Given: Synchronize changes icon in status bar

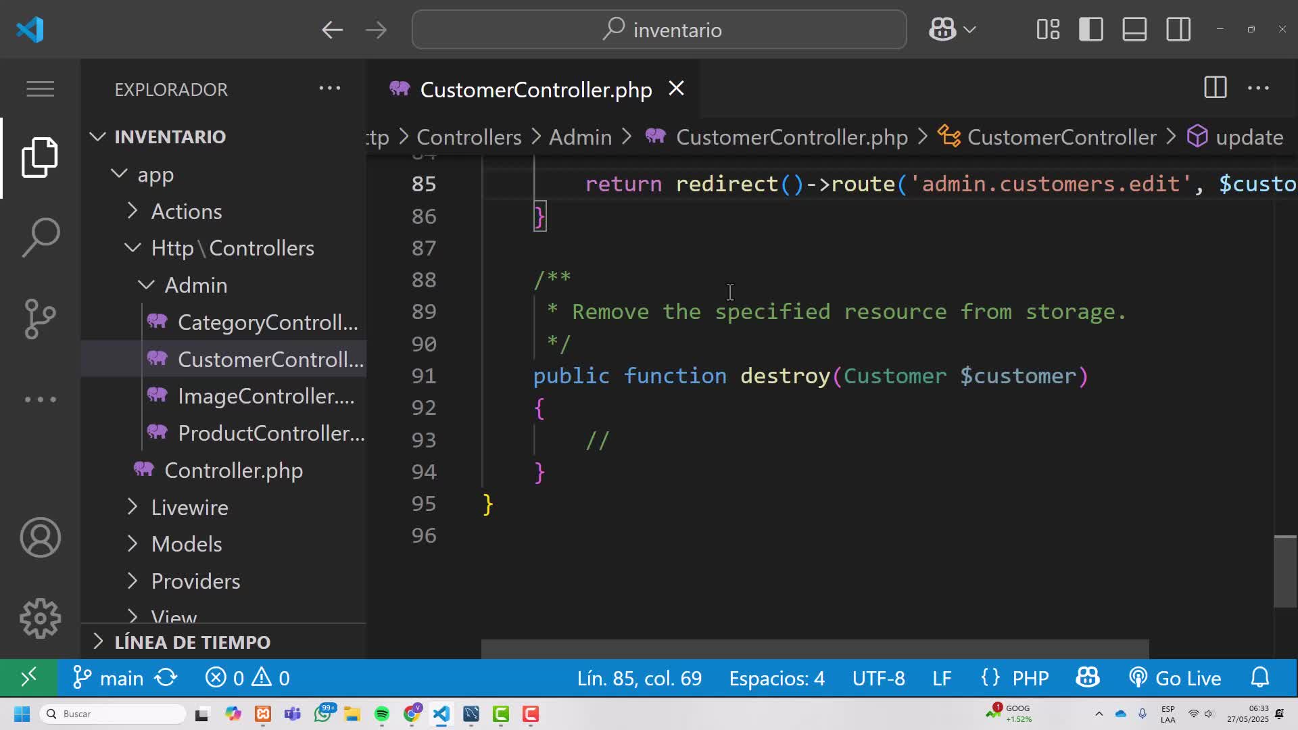Looking at the screenshot, I should click(166, 677).
